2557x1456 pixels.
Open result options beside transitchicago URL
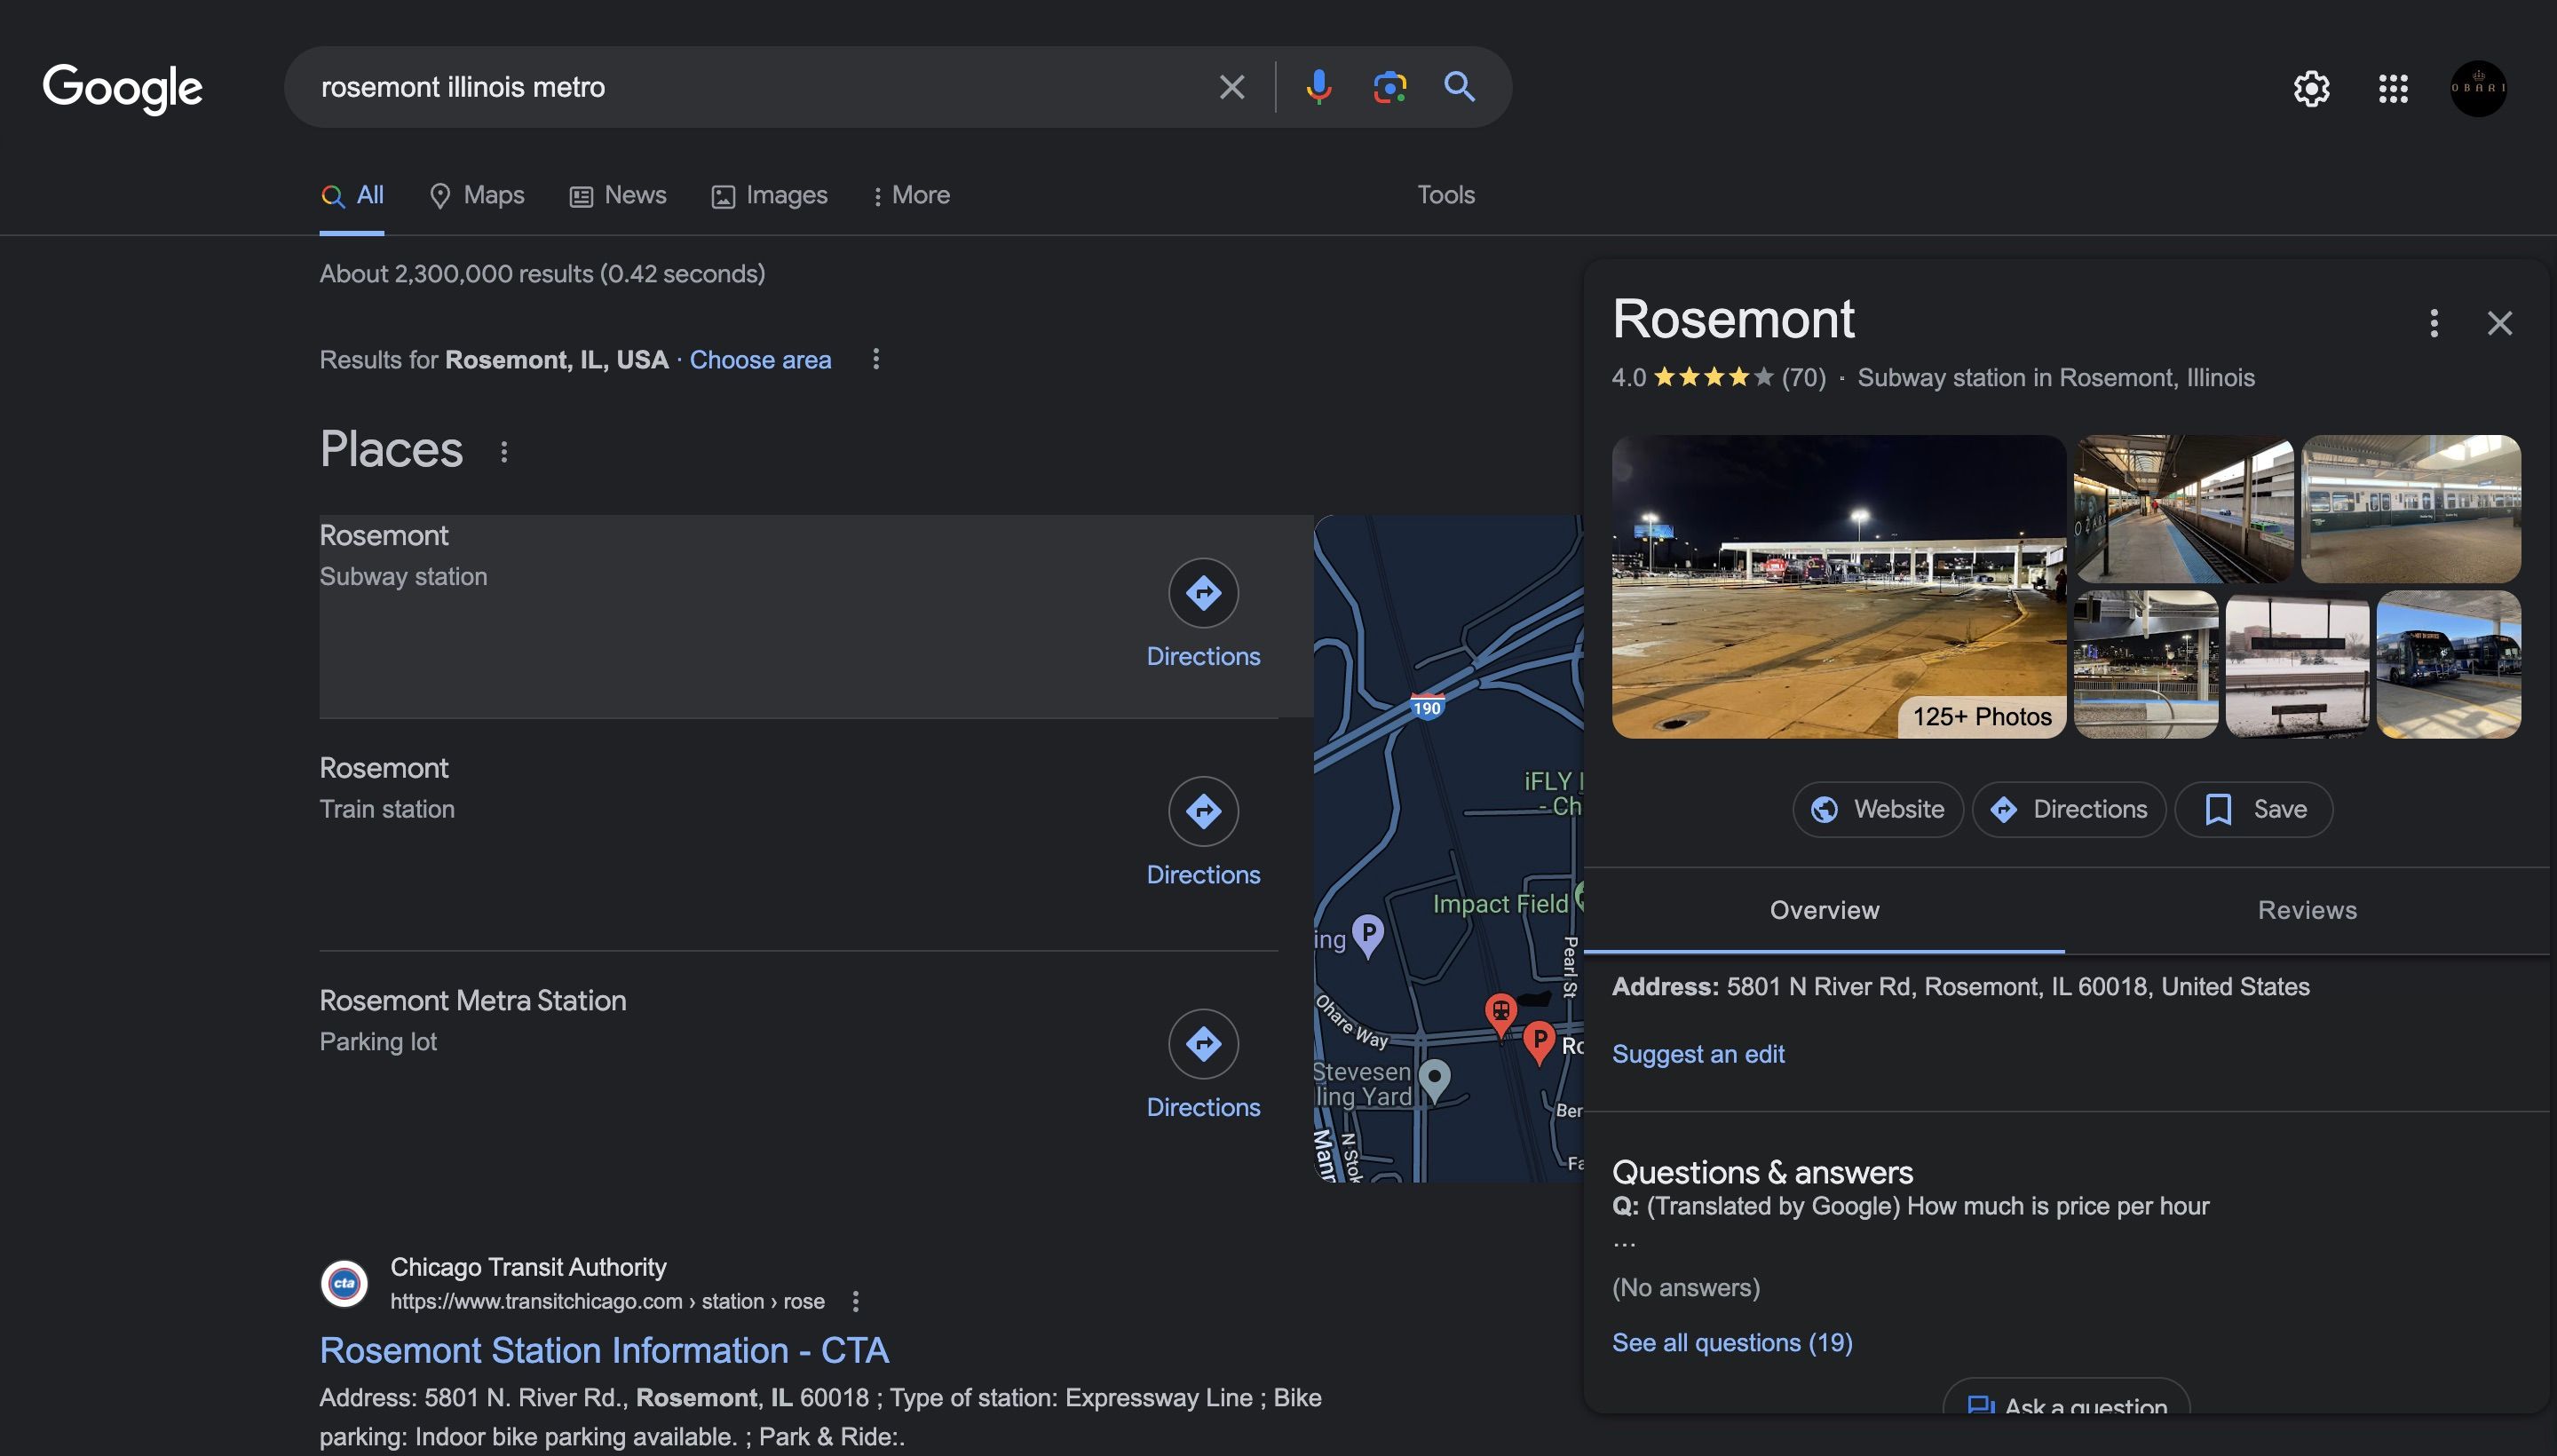[855, 1301]
